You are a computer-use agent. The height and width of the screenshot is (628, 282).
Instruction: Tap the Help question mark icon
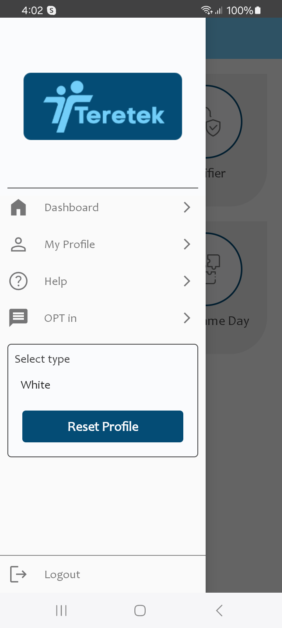pos(18,281)
